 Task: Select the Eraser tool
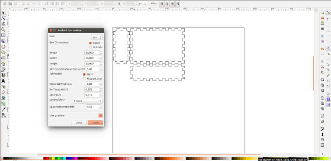pyautogui.click(x=3, y=92)
